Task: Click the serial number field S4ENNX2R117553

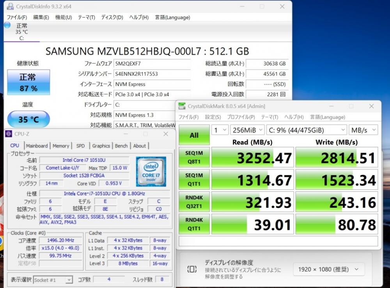Action: [152, 74]
